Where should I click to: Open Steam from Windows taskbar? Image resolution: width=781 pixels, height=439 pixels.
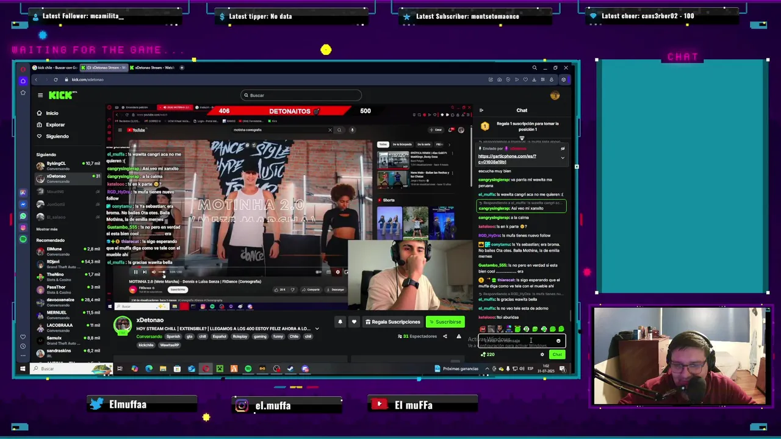[x=290, y=368]
